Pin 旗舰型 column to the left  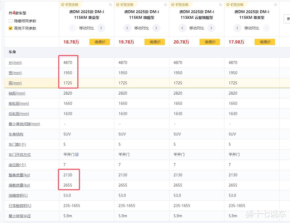[x=125, y=5]
